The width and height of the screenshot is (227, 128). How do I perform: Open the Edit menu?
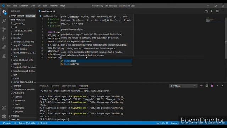pos(15,6)
